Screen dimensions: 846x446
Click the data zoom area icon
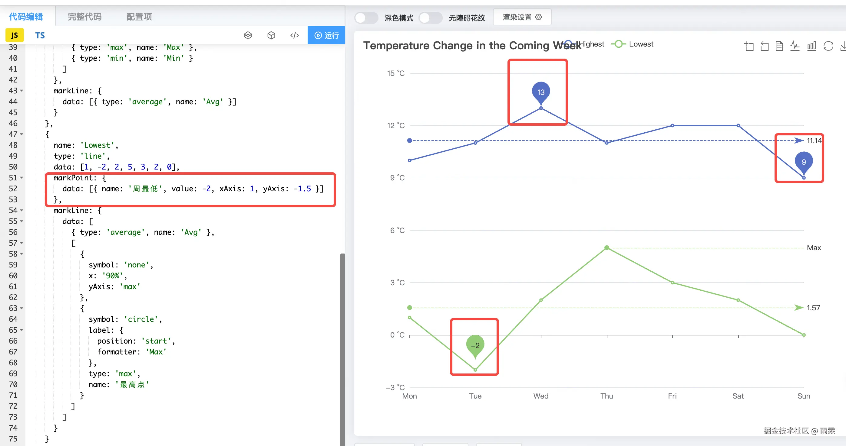(749, 46)
